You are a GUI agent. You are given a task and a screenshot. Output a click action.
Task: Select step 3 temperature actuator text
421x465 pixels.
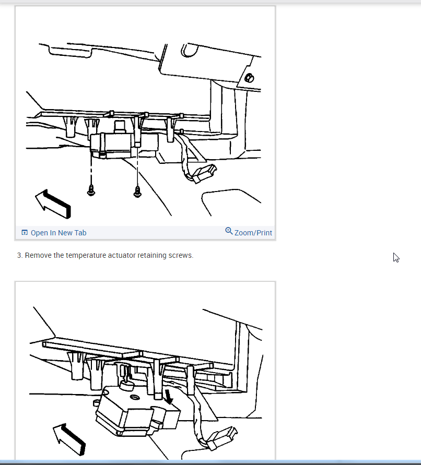tap(105, 255)
